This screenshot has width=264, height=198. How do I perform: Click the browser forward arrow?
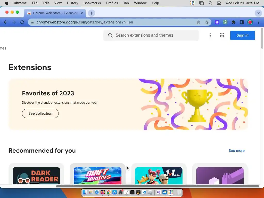coord(14,22)
